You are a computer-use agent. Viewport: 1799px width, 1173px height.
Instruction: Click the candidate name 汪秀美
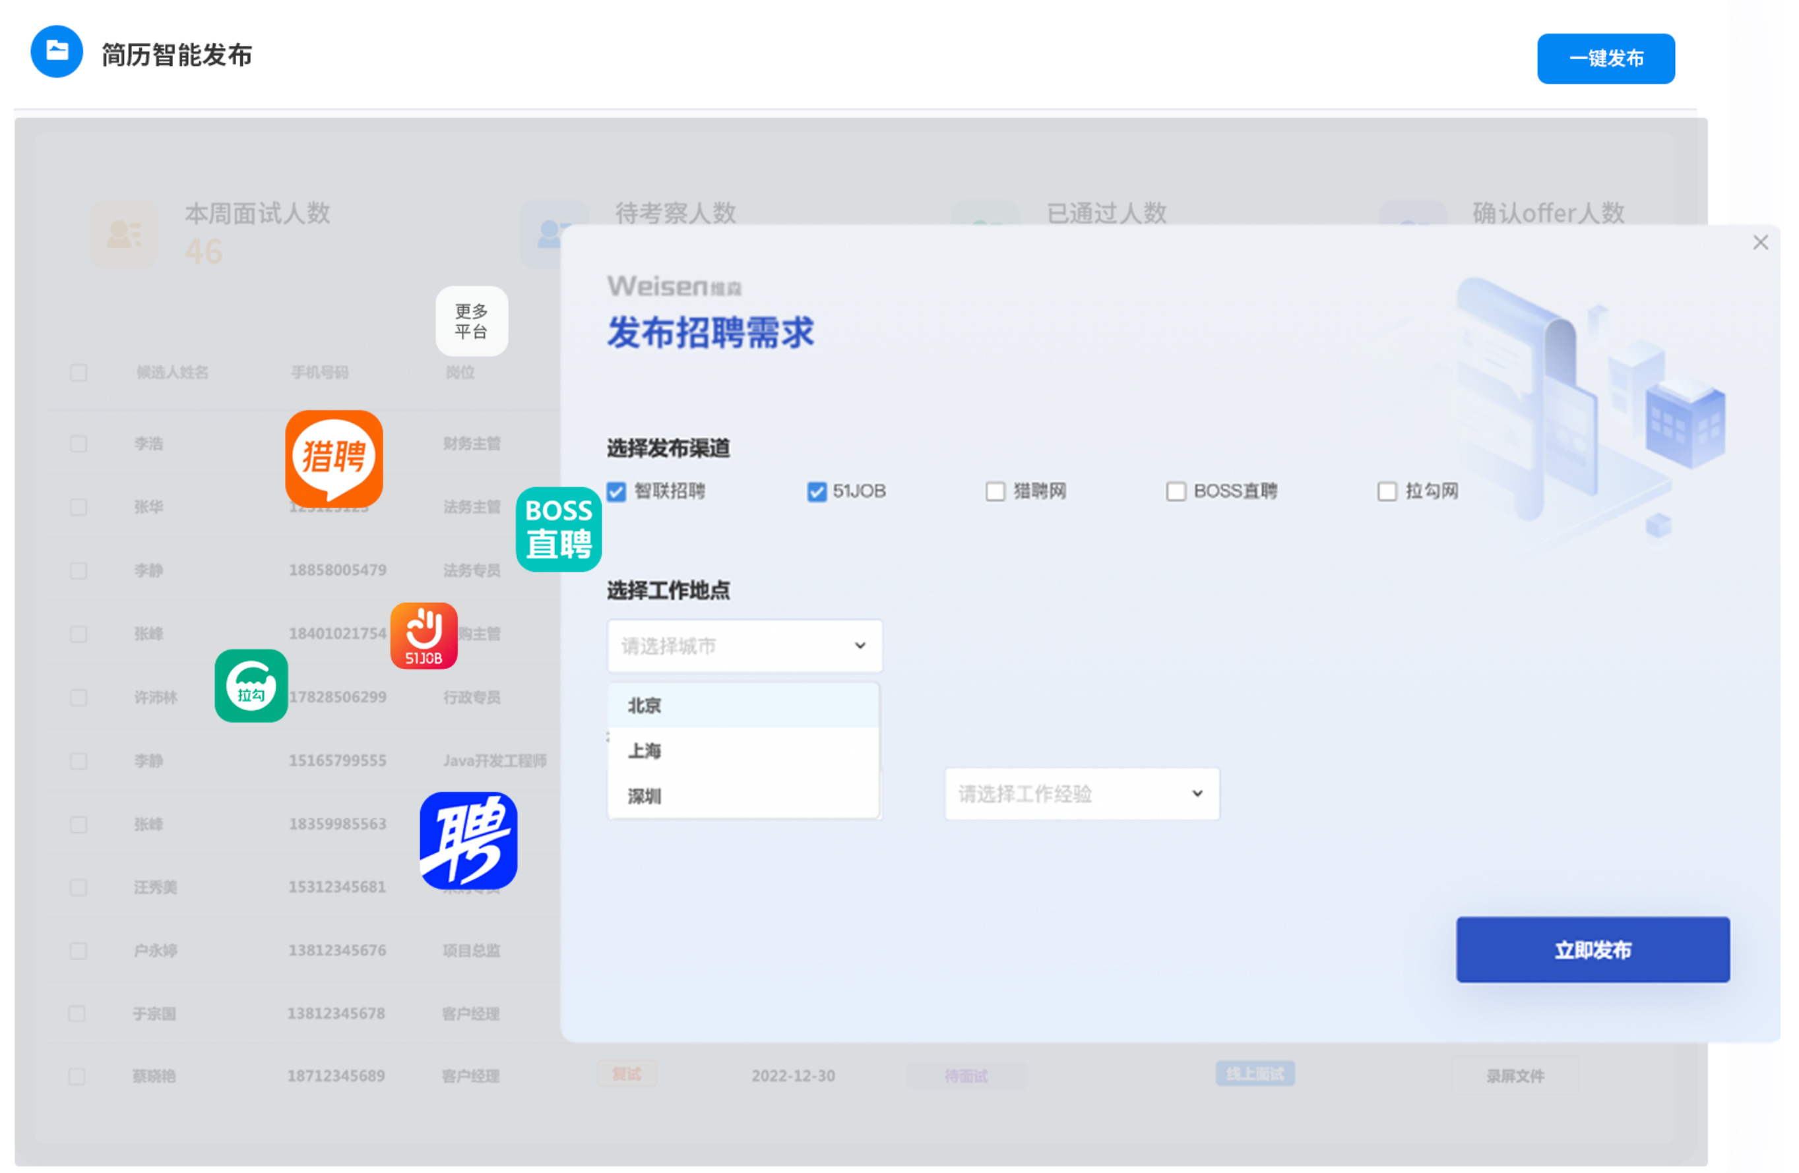pos(156,887)
